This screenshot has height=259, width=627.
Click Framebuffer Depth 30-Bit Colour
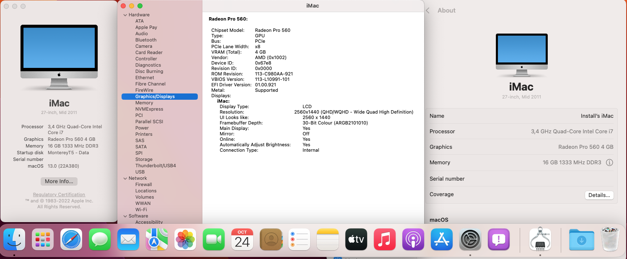click(334, 123)
